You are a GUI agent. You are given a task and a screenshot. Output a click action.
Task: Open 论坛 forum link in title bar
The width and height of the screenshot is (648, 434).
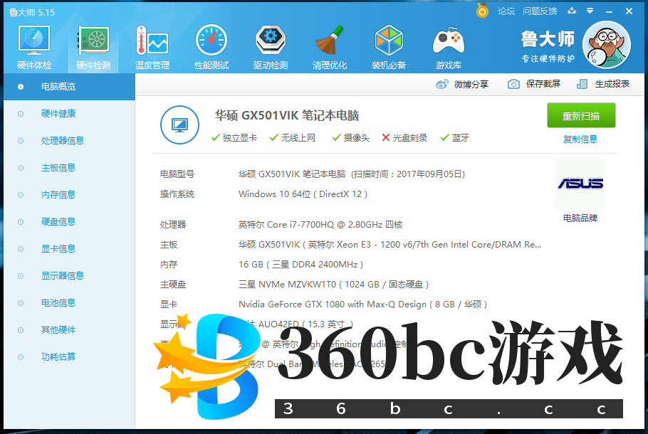pyautogui.click(x=506, y=11)
